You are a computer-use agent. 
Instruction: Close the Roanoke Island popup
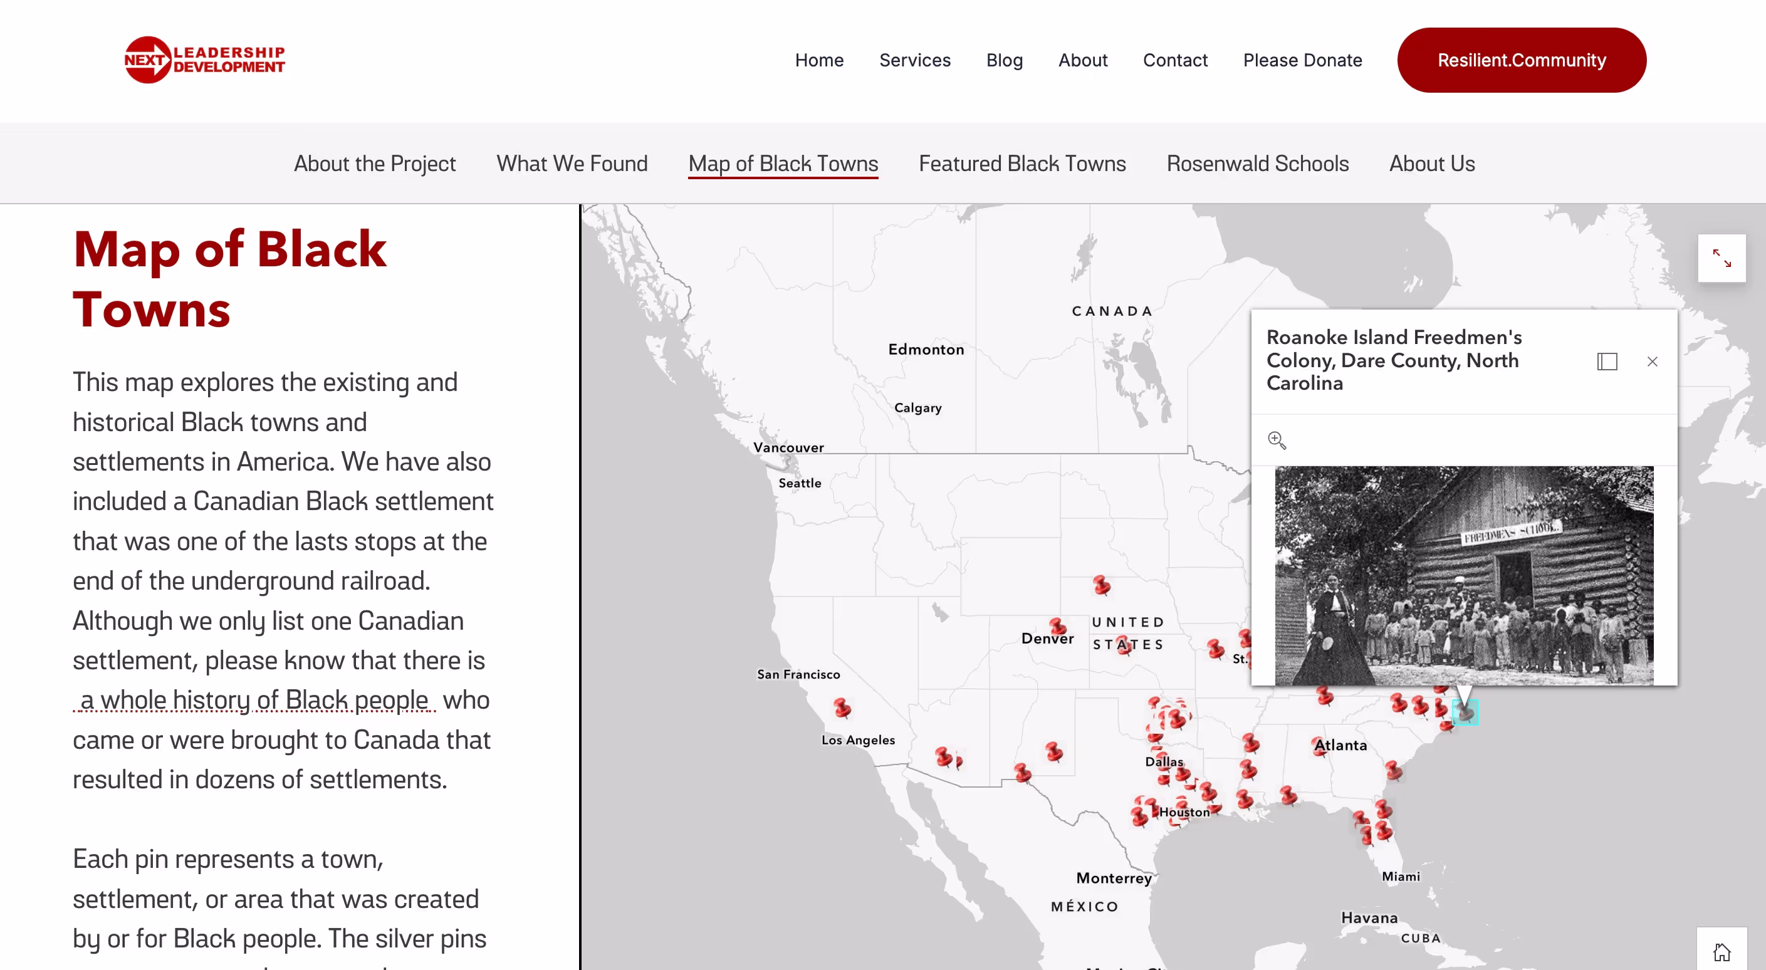[x=1652, y=362]
